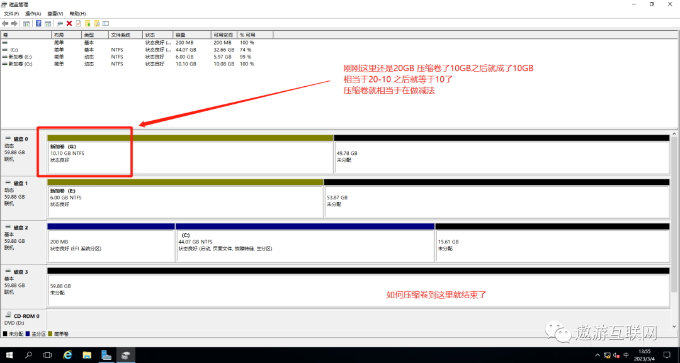
Task: Click the muted volume tray icon
Action: (616, 355)
